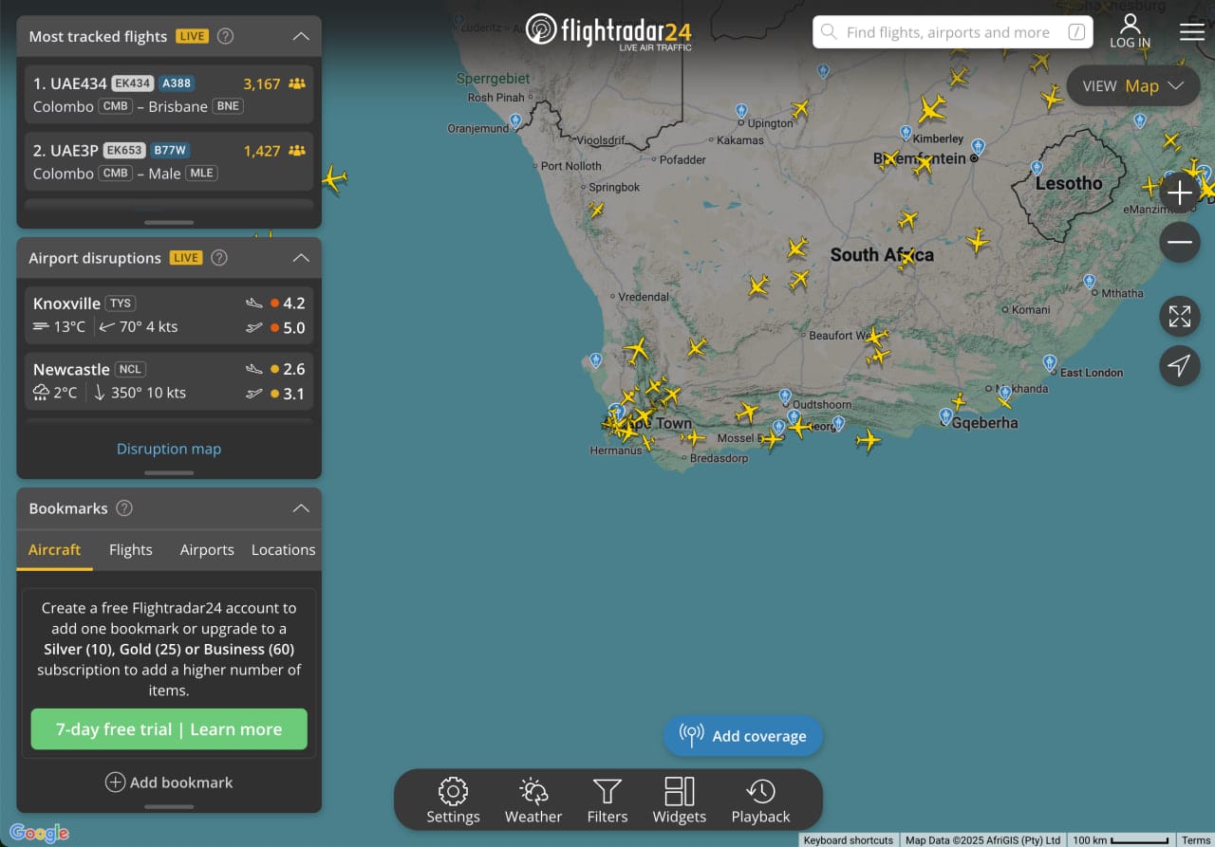Enter fullscreen map mode
This screenshot has height=847, width=1215.
[x=1179, y=317]
